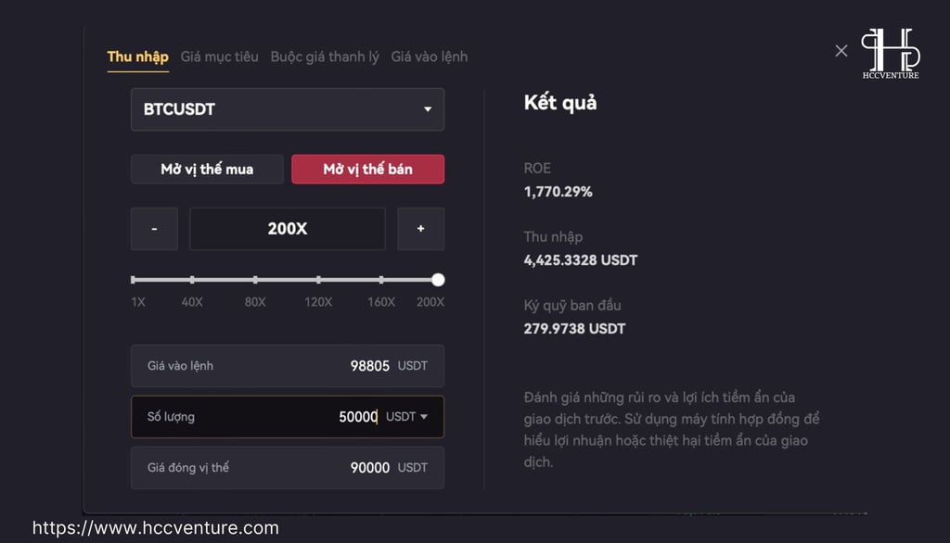The image size is (950, 543).
Task: Select the Mở vị thế bán option
Action: pos(367,169)
